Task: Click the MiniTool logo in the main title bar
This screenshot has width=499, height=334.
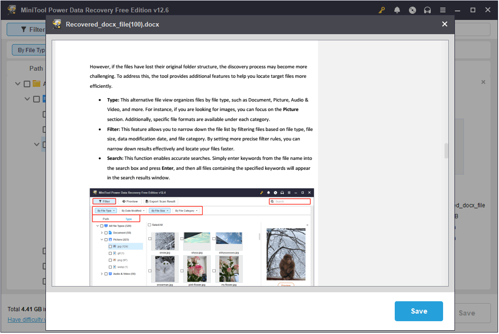Action: (11, 9)
